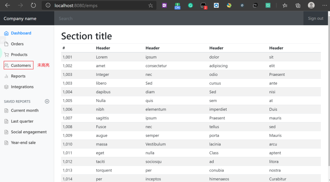330x182 pixels.
Task: Open the extension icon with red badge 2
Action: tap(203, 6)
